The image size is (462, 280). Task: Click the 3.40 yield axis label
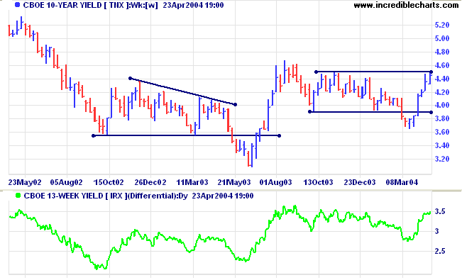(442, 145)
